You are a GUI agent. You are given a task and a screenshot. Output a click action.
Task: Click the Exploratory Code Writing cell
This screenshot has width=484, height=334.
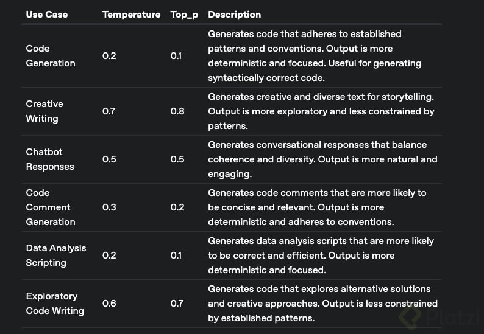55,304
